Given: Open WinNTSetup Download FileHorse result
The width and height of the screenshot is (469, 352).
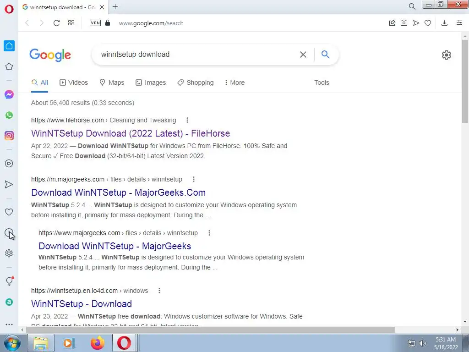Looking at the screenshot, I should tap(131, 133).
